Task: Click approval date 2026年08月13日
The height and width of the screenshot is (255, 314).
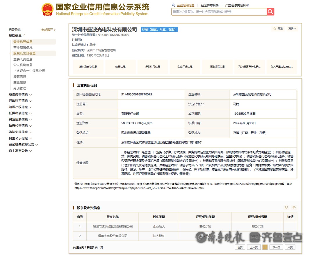Action: tap(244, 123)
